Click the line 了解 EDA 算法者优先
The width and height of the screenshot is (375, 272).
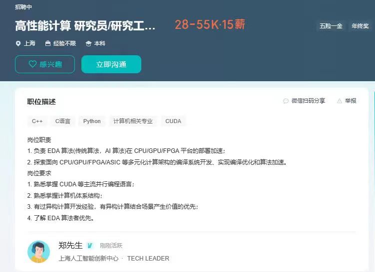[x=60, y=218]
